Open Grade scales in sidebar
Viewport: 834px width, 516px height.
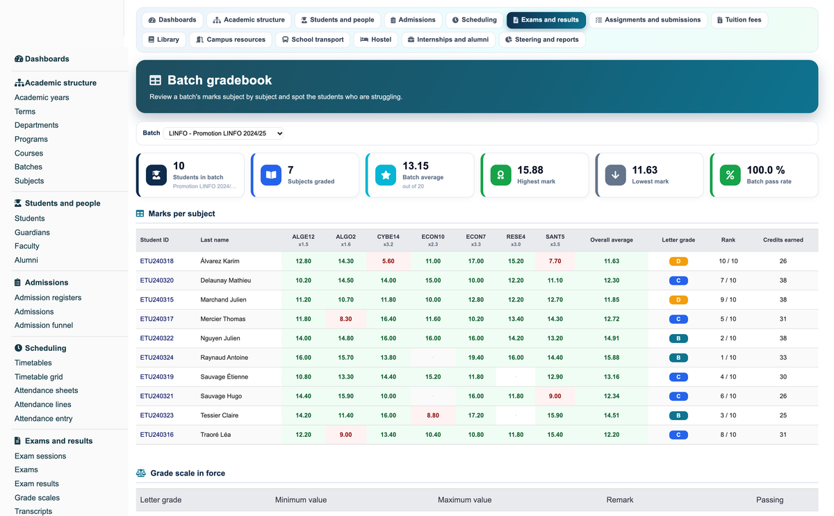(37, 498)
